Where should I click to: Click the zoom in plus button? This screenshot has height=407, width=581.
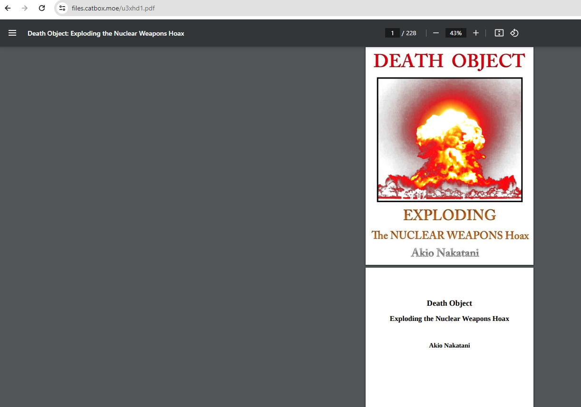click(x=475, y=33)
